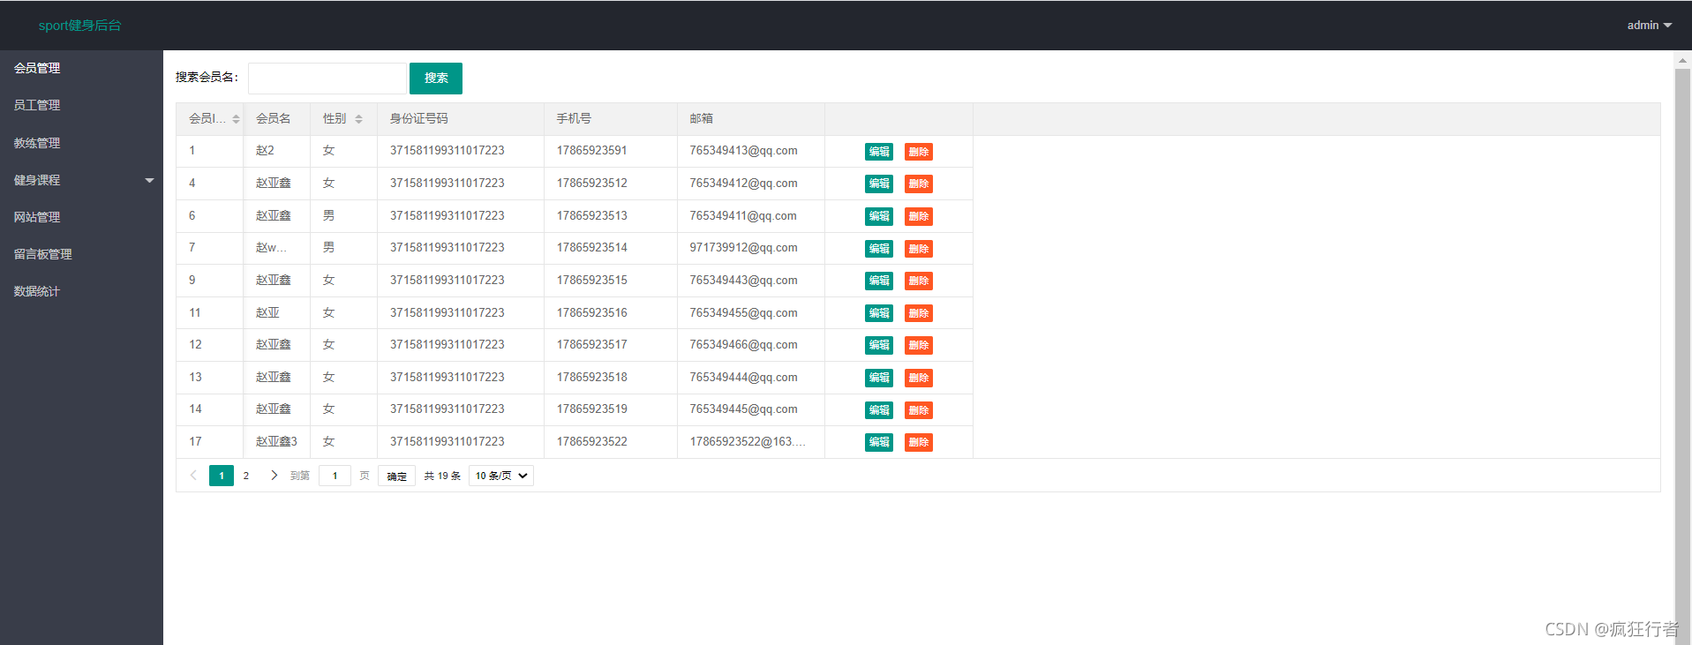Open the admin user dropdown
Viewport: 1692px width, 645px height.
(1649, 26)
